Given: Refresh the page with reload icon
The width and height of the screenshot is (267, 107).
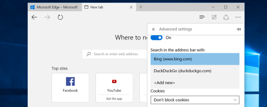Looking at the screenshot, I should (60, 17).
